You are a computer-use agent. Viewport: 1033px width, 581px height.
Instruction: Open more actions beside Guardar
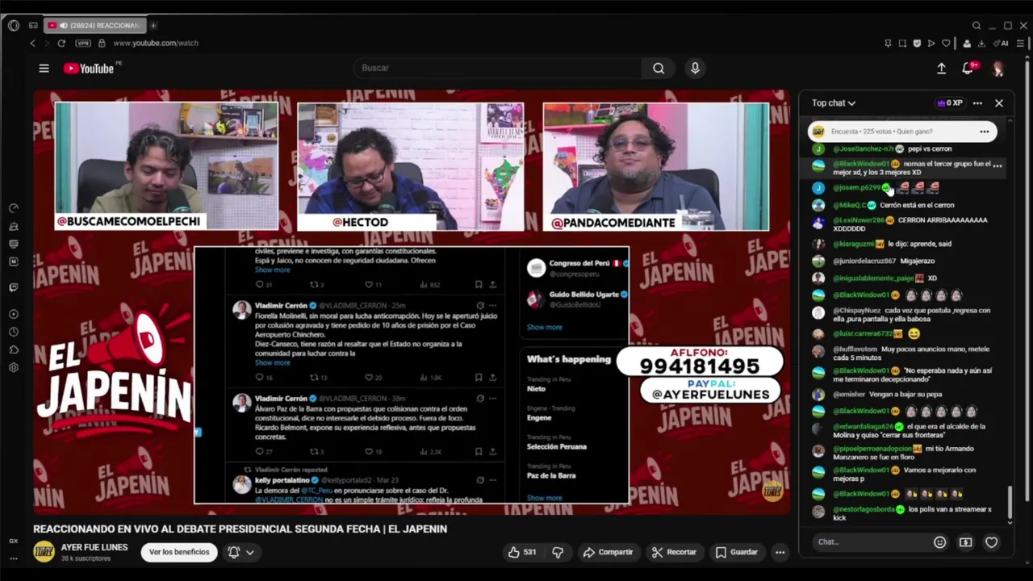[780, 552]
